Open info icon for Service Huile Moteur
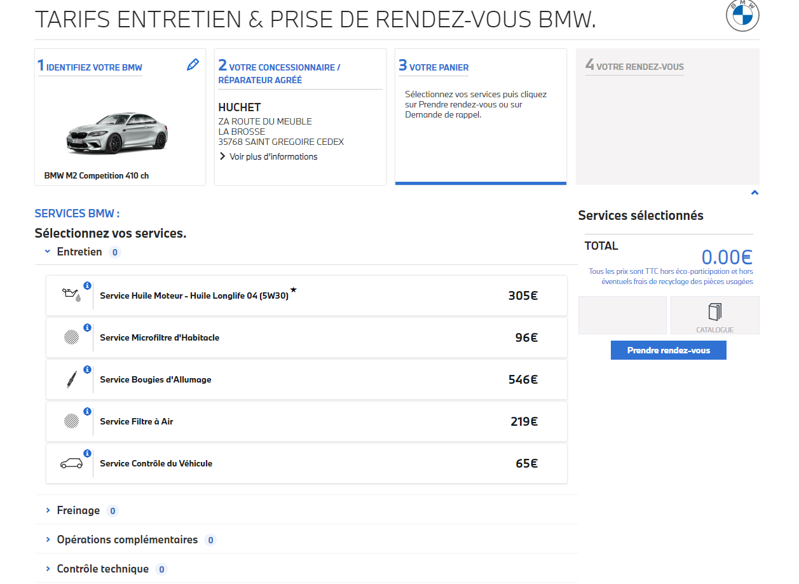This screenshot has height=584, width=799. coord(88,285)
